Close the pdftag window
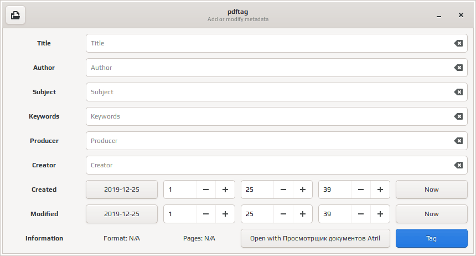The height and width of the screenshot is (256, 476). [461, 15]
